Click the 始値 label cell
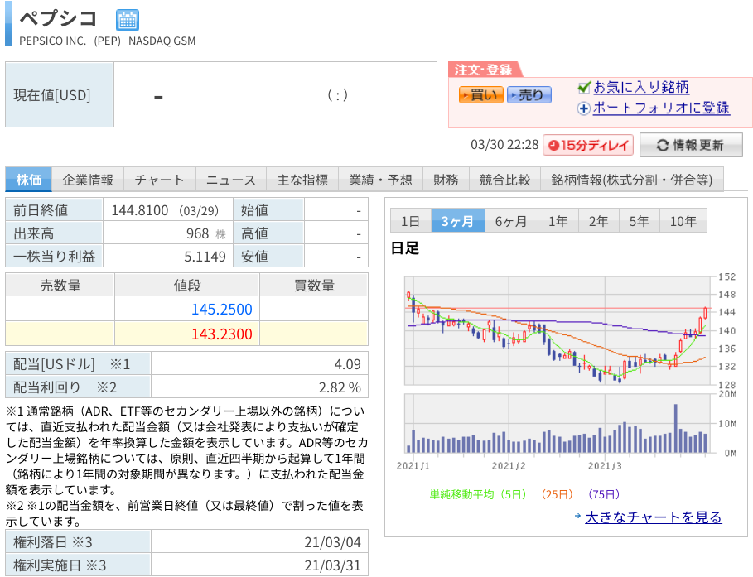 coord(268,209)
